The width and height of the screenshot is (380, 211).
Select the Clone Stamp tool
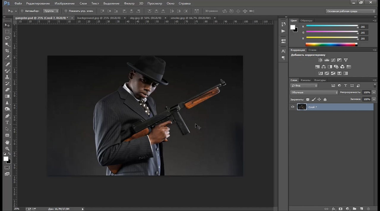[7, 77]
